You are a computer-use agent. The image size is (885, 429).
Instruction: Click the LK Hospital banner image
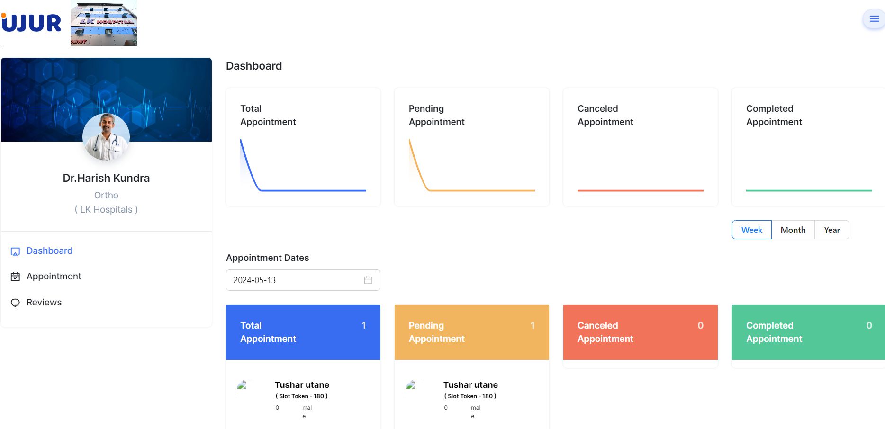(104, 23)
